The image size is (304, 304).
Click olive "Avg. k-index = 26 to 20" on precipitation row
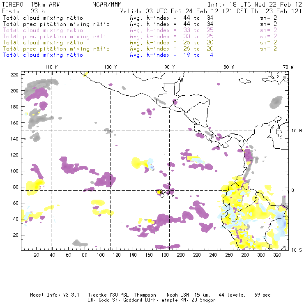click(172, 48)
